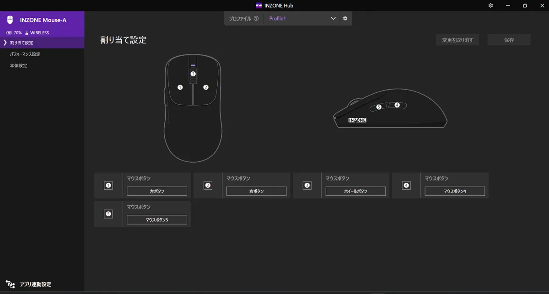Click the number 5 badge in assignment list
This screenshot has width=549, height=294.
[108, 214]
